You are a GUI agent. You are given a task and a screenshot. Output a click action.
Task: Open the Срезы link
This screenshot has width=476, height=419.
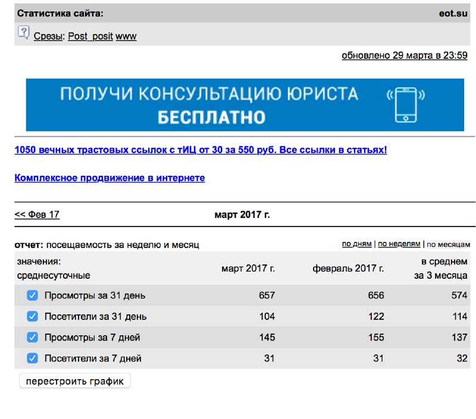pyautogui.click(x=48, y=36)
